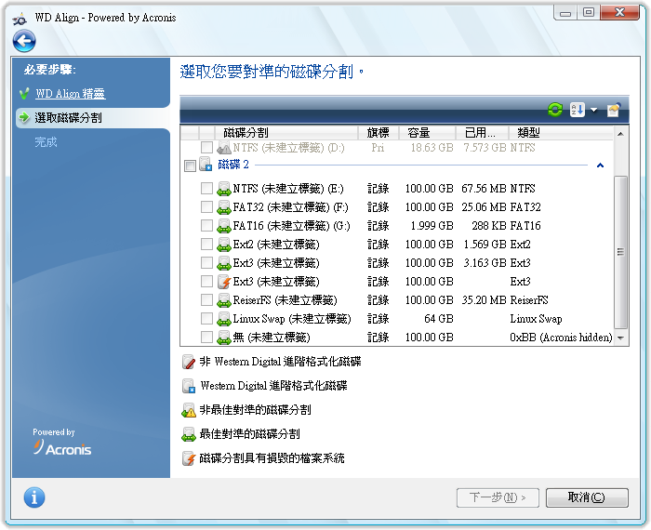Image resolution: width=651 pixels, height=530 pixels.
Task: Open the WD Align 精靈 step link
Action: 70,94
